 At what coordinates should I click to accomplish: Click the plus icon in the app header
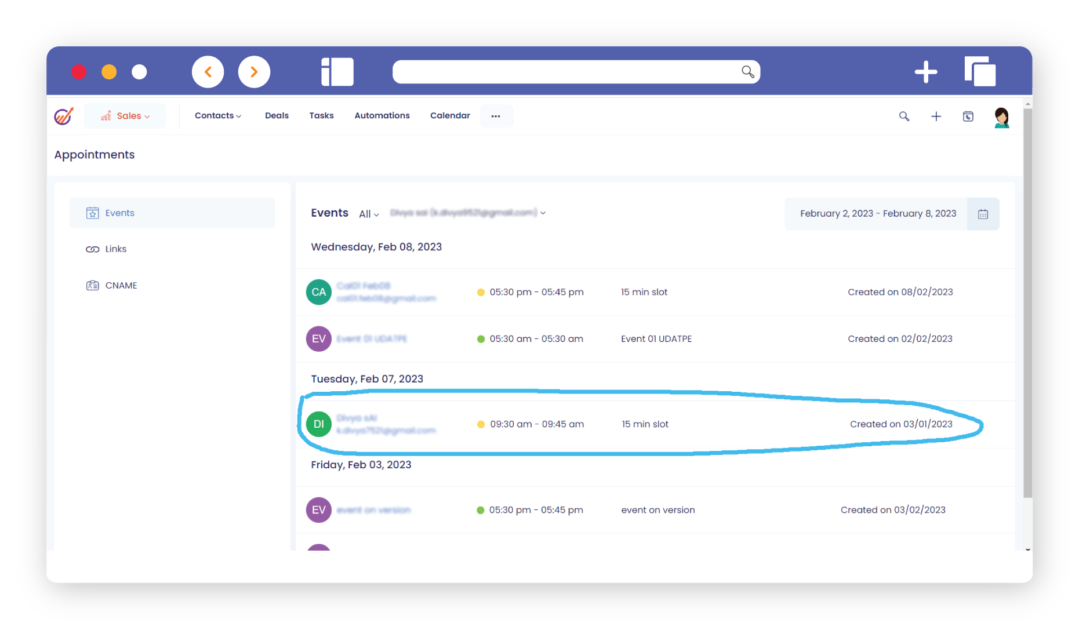coord(936,116)
